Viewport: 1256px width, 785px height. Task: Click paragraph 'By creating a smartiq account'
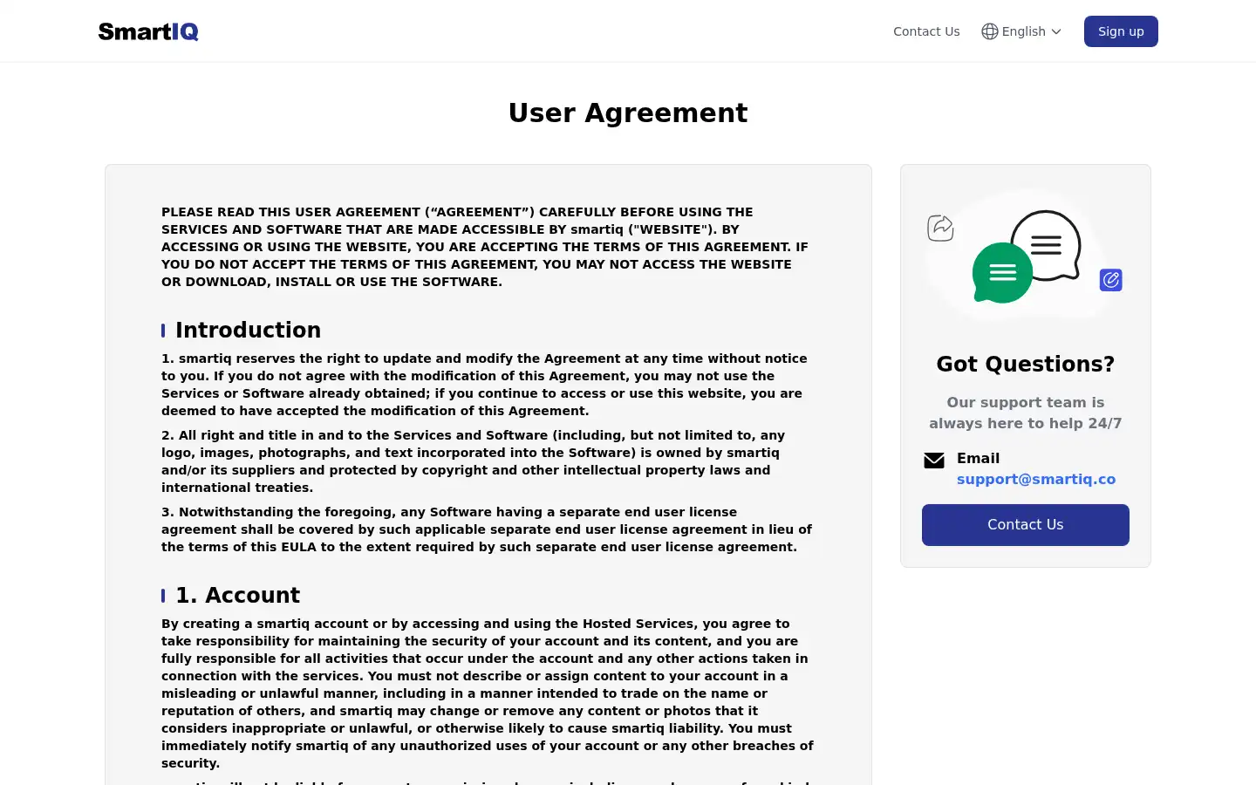coord(488,693)
